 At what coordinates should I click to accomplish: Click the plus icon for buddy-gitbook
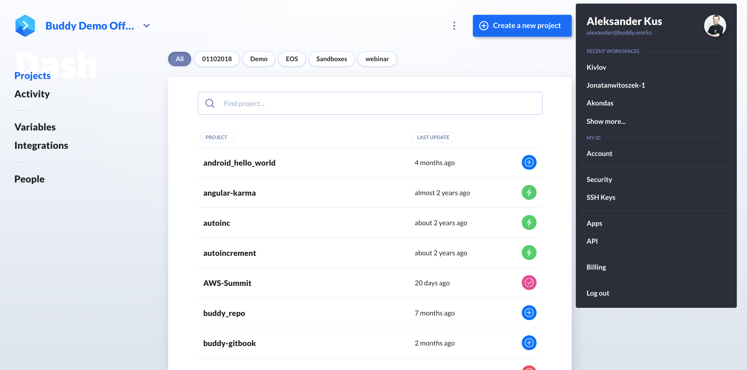[529, 343]
